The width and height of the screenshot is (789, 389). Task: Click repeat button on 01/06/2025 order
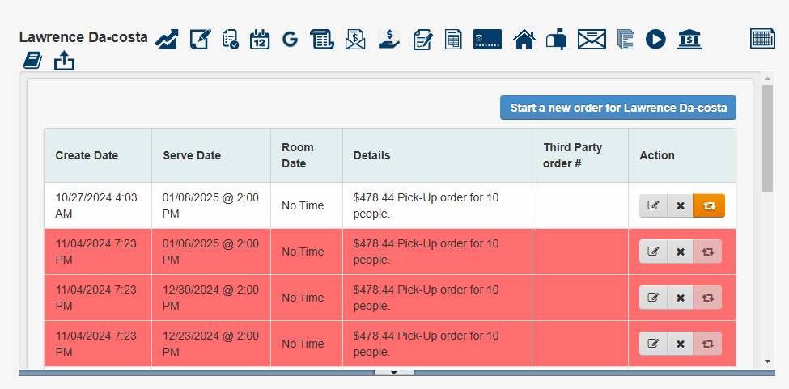[707, 252]
